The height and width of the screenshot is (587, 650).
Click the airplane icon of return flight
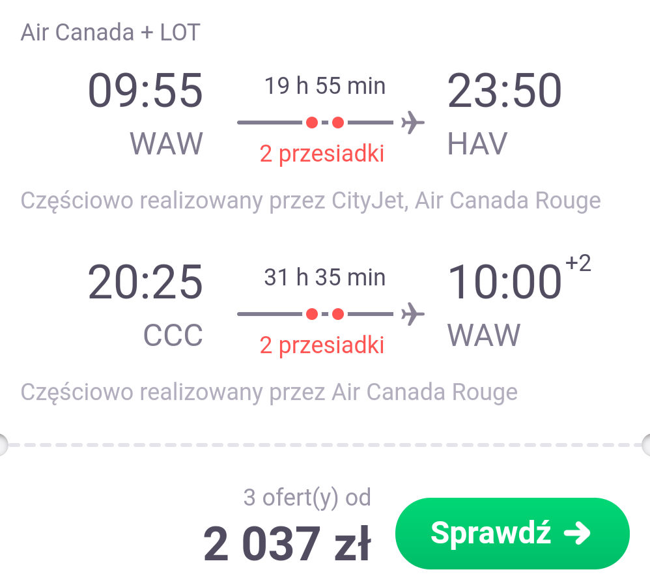pyautogui.click(x=412, y=314)
